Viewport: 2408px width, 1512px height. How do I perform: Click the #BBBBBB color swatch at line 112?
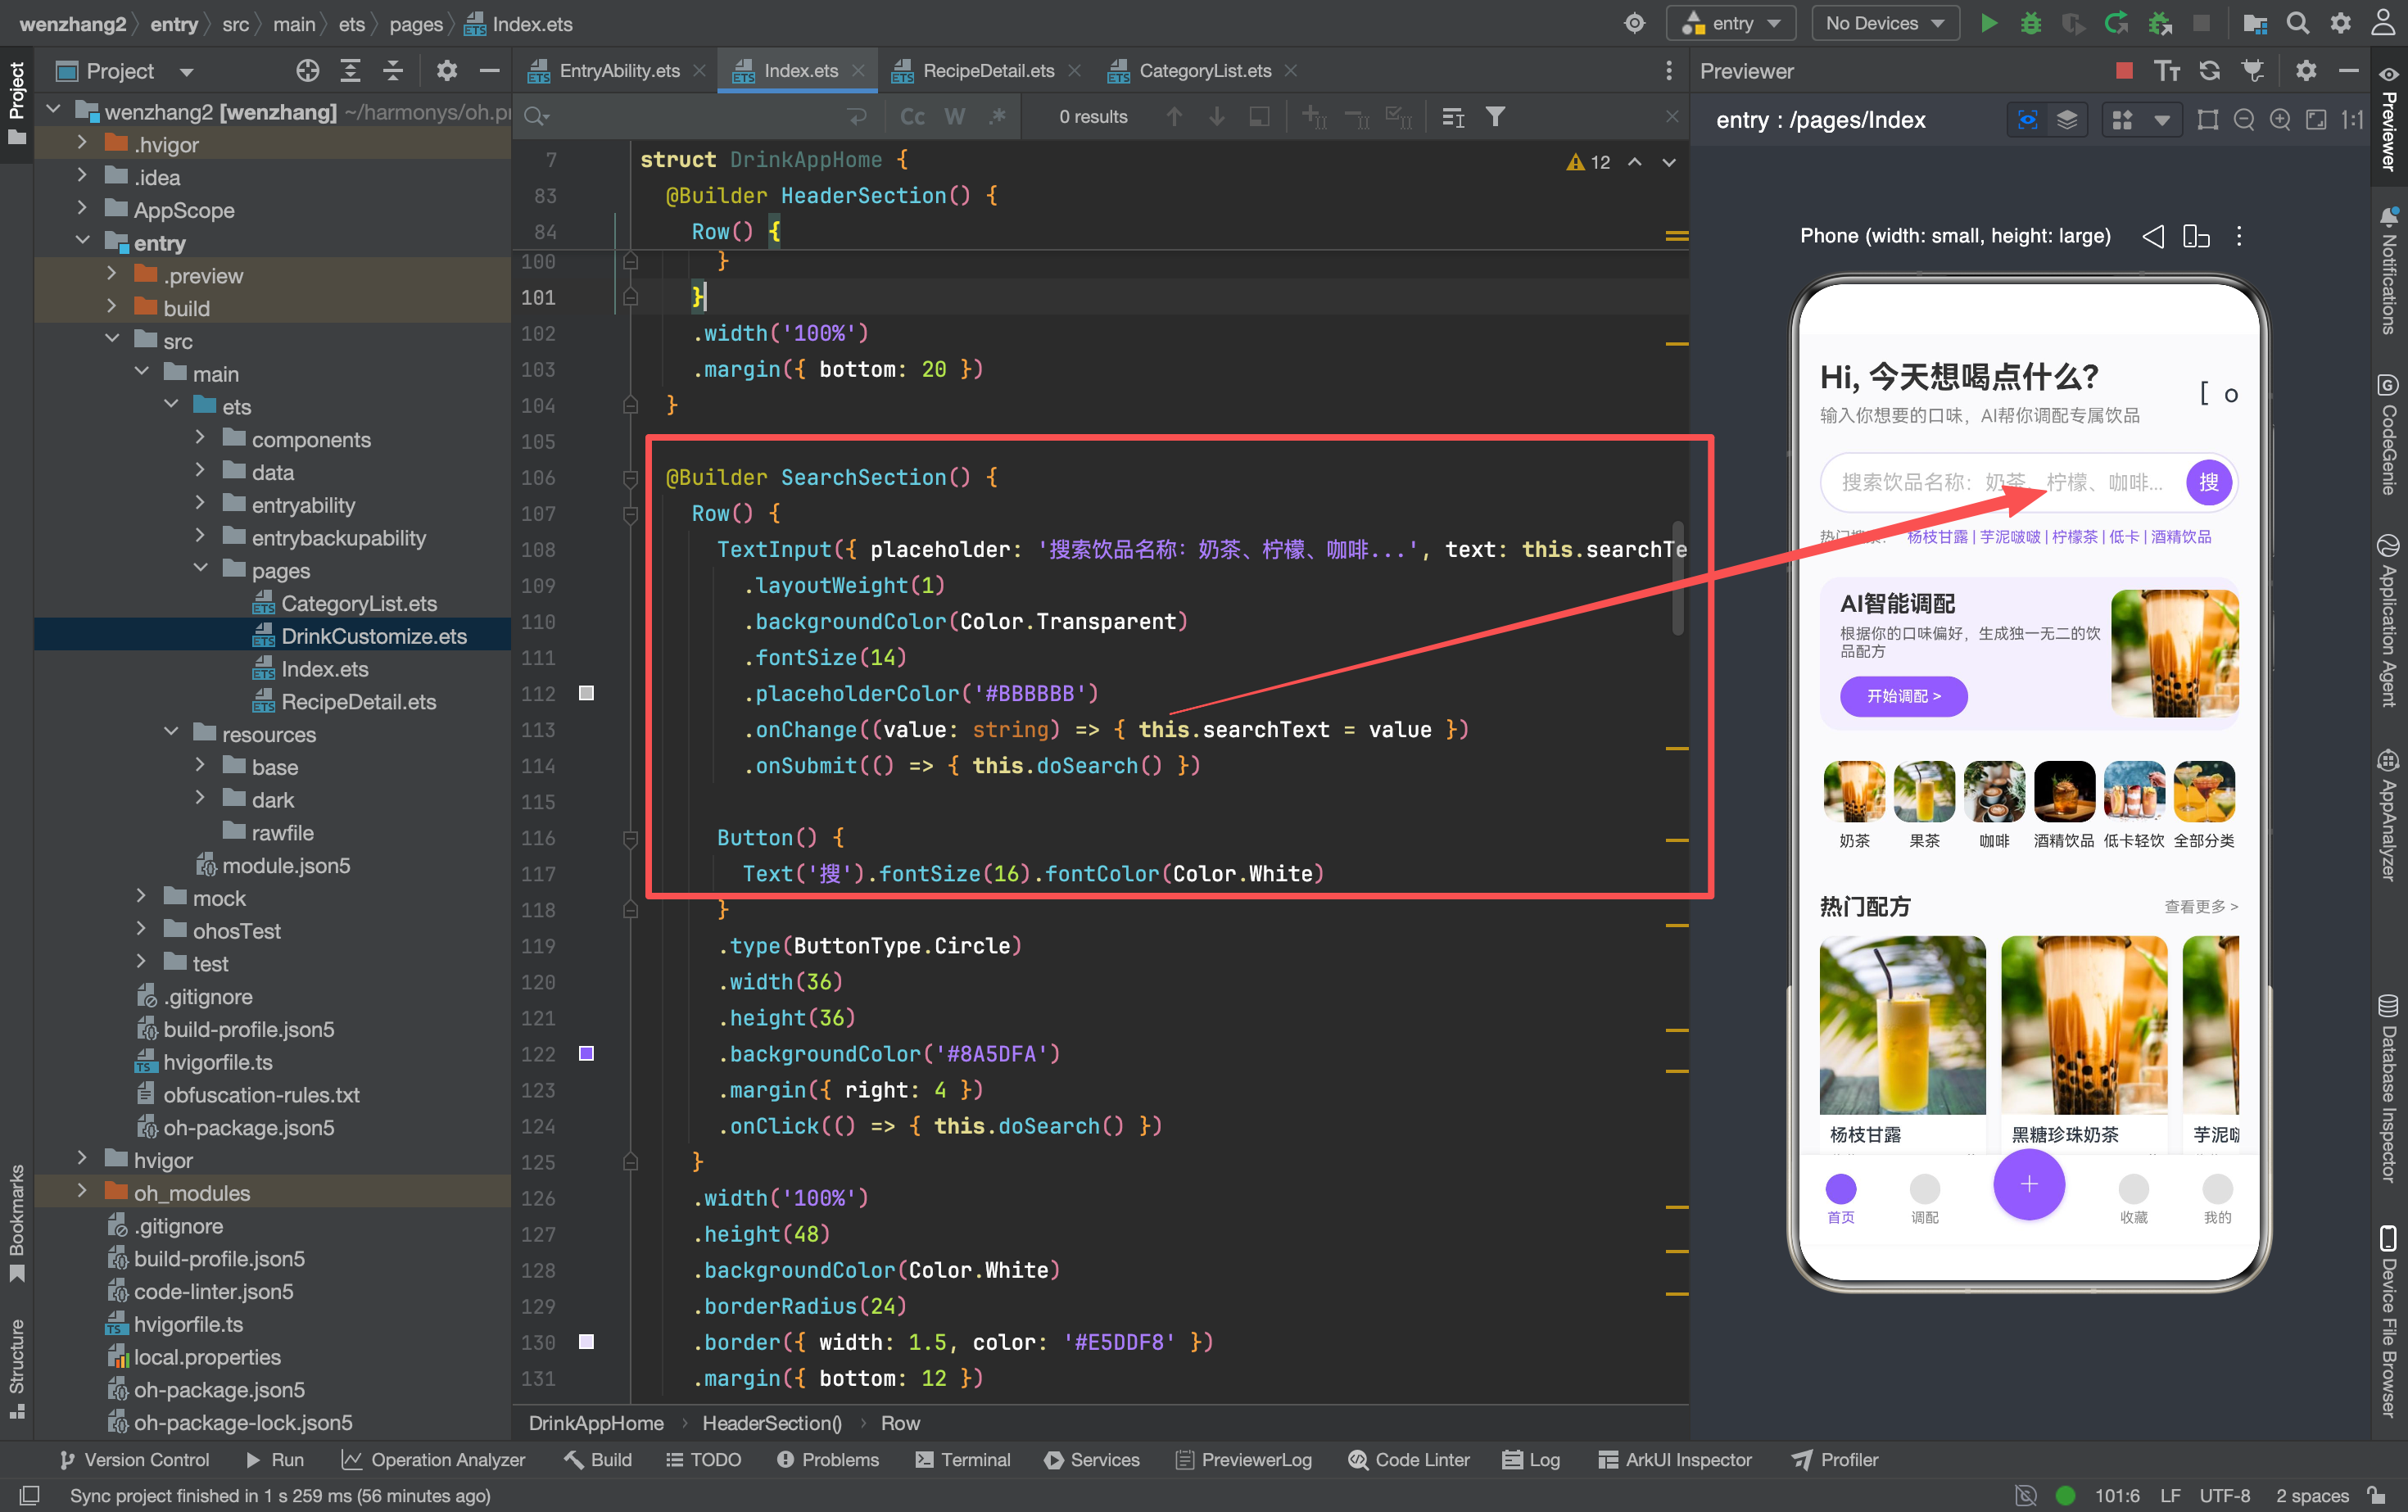587,693
